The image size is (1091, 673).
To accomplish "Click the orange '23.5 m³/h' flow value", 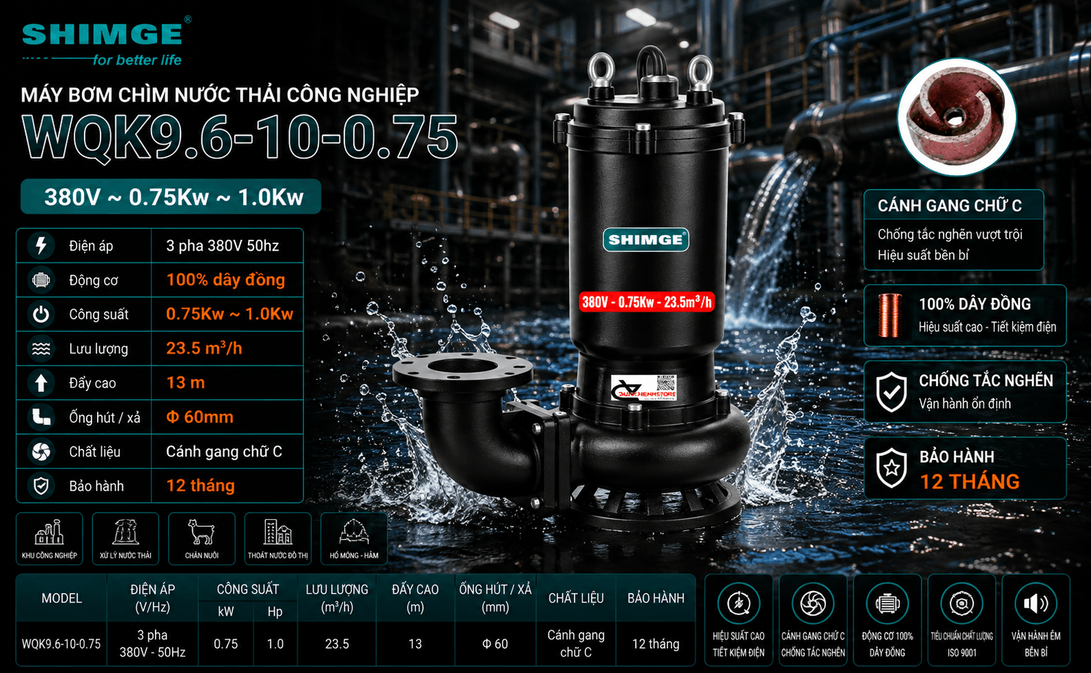I will coord(204,348).
